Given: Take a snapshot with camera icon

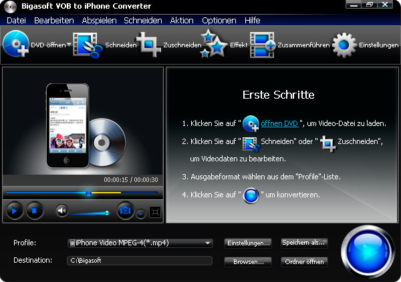Looking at the screenshot, I should click(x=126, y=211).
